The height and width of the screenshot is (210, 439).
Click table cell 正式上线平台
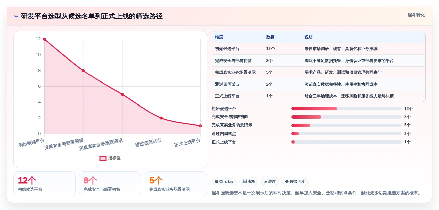[227, 96]
